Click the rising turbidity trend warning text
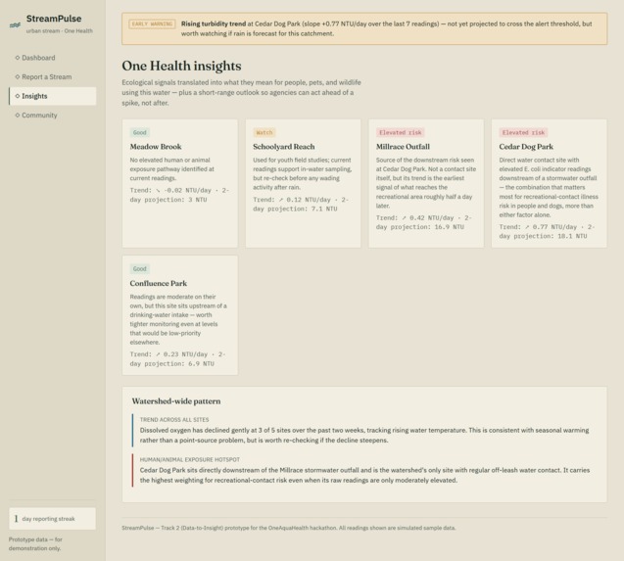The height and width of the screenshot is (561, 624). 386,28
